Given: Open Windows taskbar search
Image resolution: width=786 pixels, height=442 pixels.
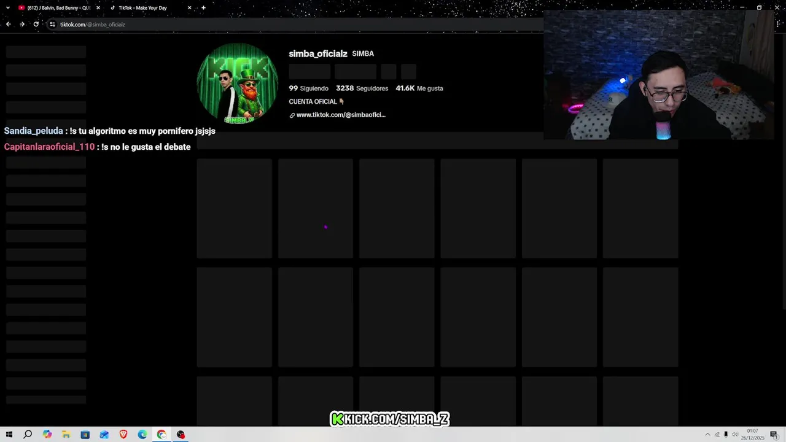Looking at the screenshot, I should point(28,435).
